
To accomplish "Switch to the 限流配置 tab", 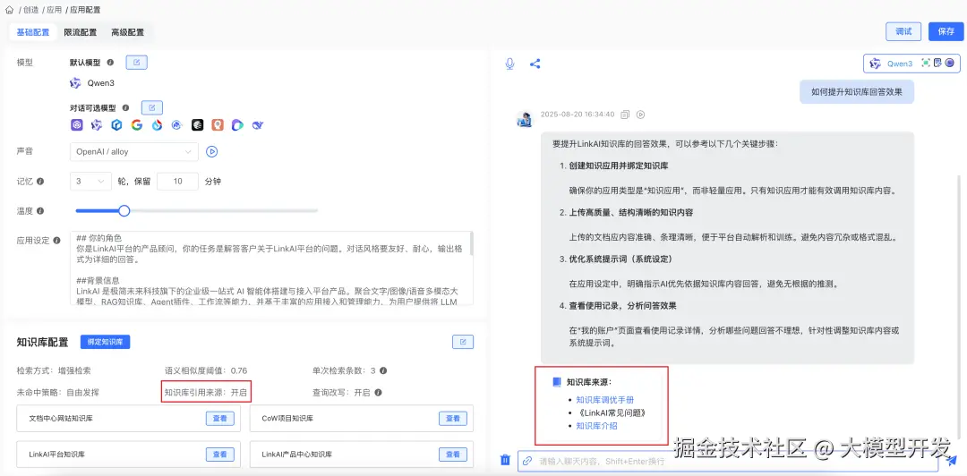I will (81, 32).
